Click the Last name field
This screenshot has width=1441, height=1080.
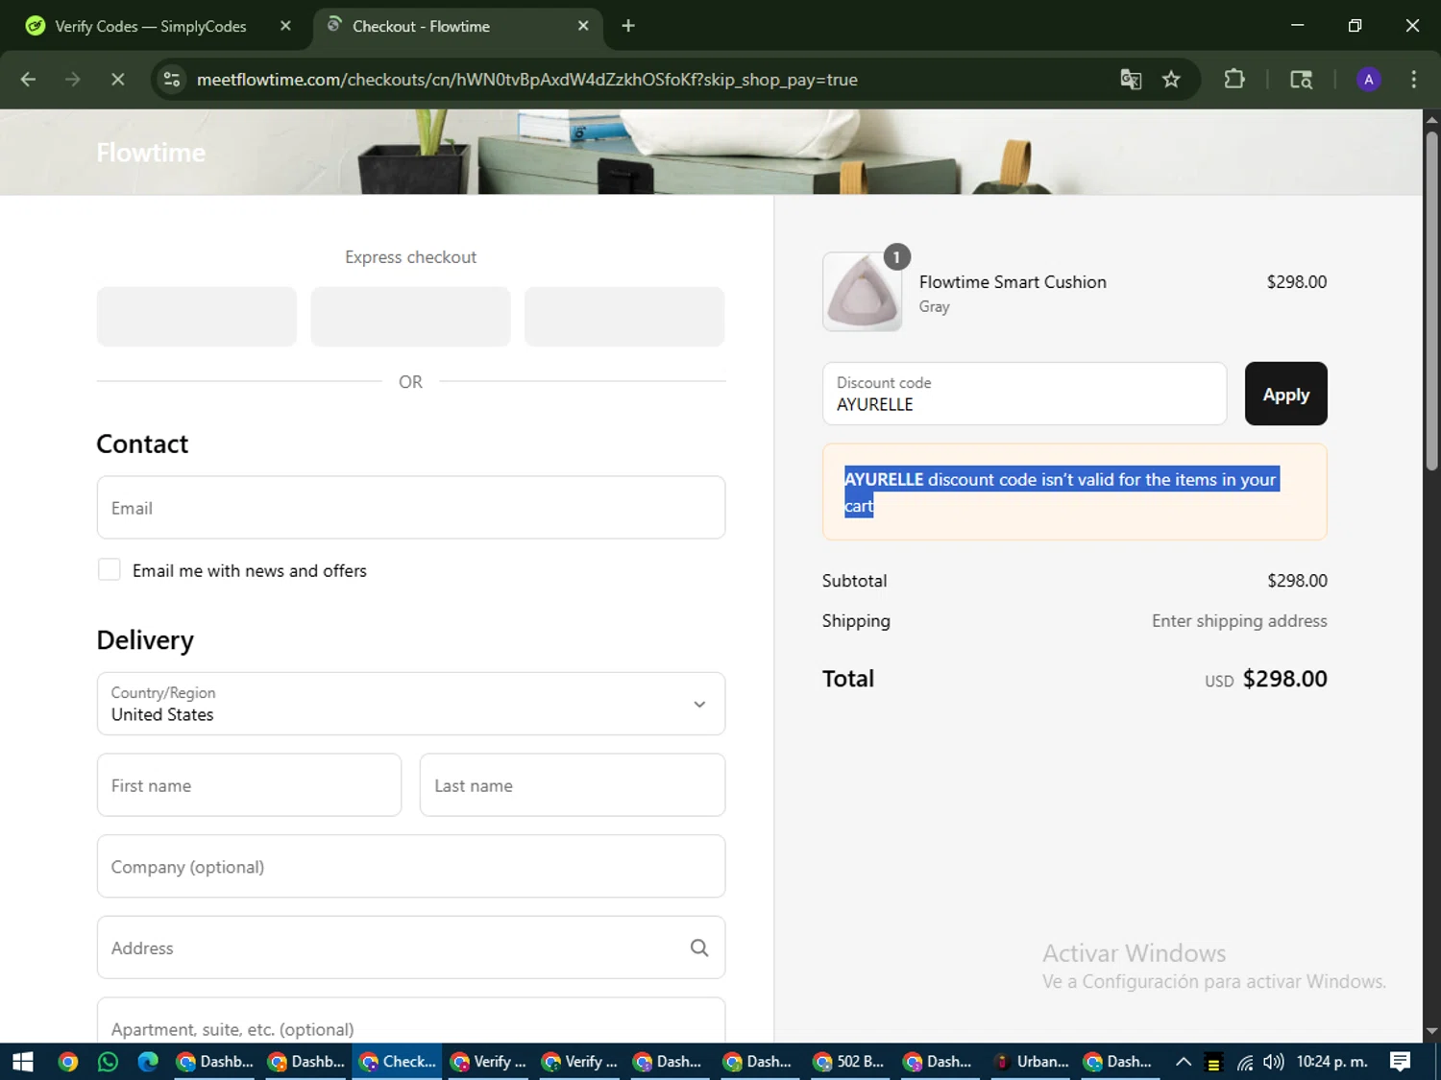573,785
